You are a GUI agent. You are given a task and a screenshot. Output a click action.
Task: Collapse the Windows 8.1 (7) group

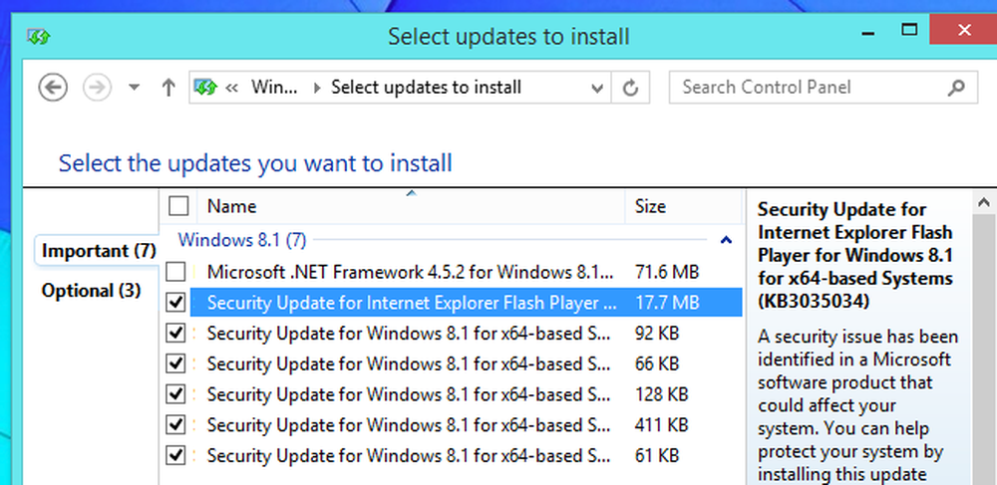point(726,240)
